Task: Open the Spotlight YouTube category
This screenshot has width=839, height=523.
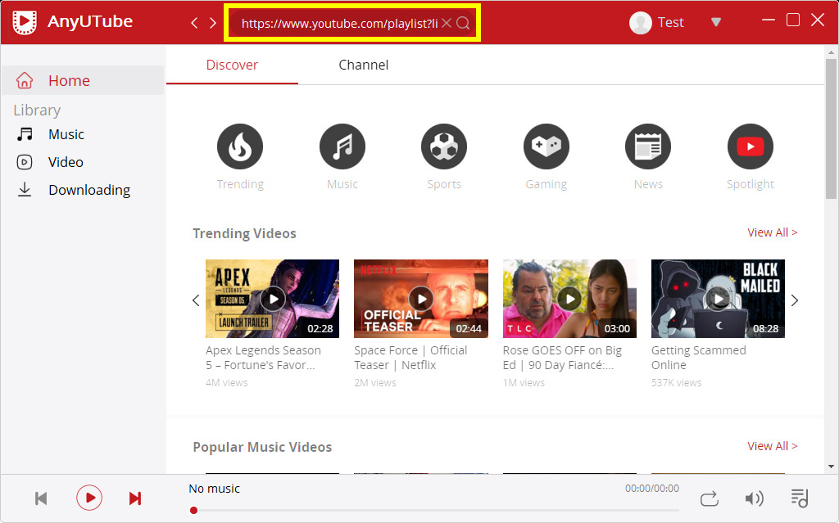Action: click(751, 147)
